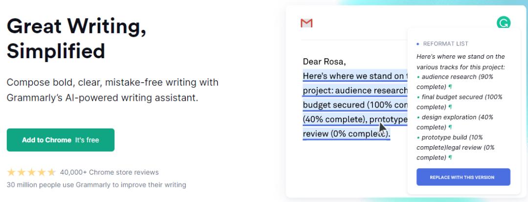
Task: Click the fifth rating star
Action: click(x=51, y=172)
